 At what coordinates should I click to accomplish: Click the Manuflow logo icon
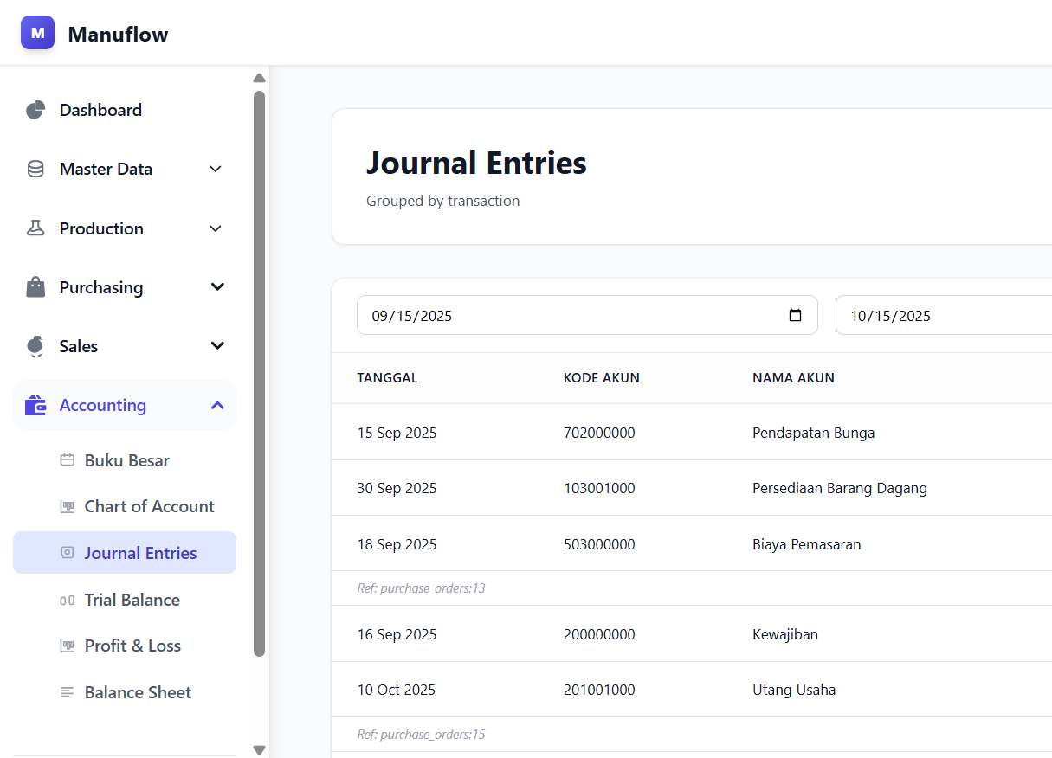(37, 33)
